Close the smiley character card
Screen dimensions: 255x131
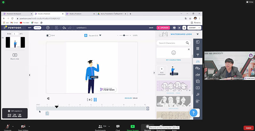(189, 49)
